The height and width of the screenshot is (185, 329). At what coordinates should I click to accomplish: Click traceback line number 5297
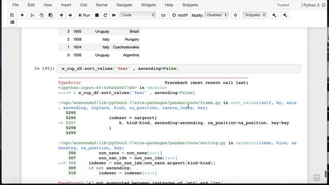tap(71, 123)
